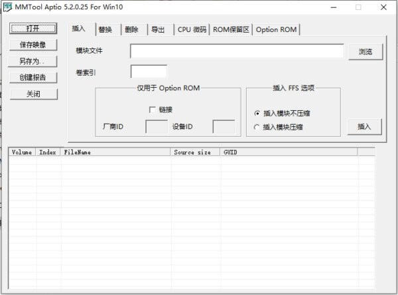Focus the 卷索引 input field
Screen dimensions: 398x295
coord(149,72)
